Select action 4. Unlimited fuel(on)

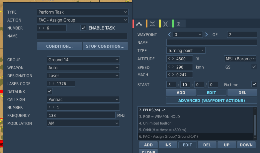click(195, 123)
